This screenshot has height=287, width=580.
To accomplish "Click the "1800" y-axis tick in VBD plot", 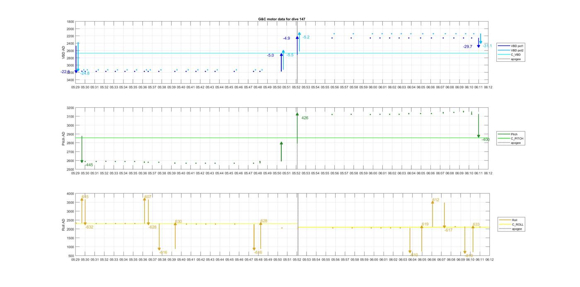I will click(x=70, y=22).
